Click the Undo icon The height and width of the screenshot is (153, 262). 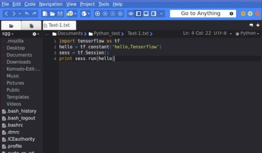[x=27, y=14]
